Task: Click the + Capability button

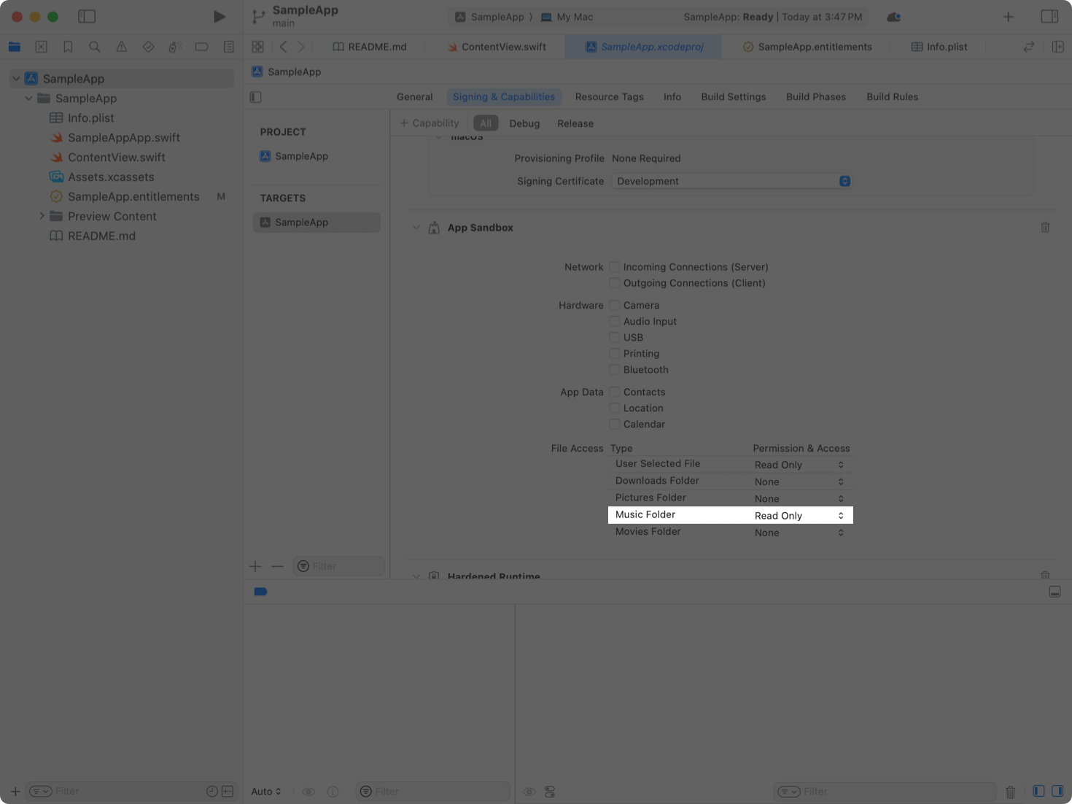Action: click(x=430, y=123)
